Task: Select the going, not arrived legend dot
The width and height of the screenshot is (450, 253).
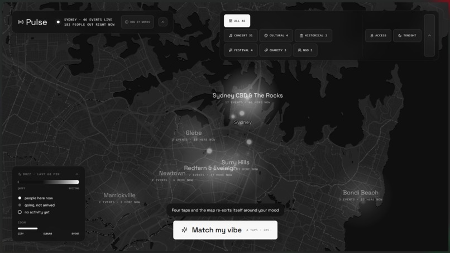Action: pos(20,205)
